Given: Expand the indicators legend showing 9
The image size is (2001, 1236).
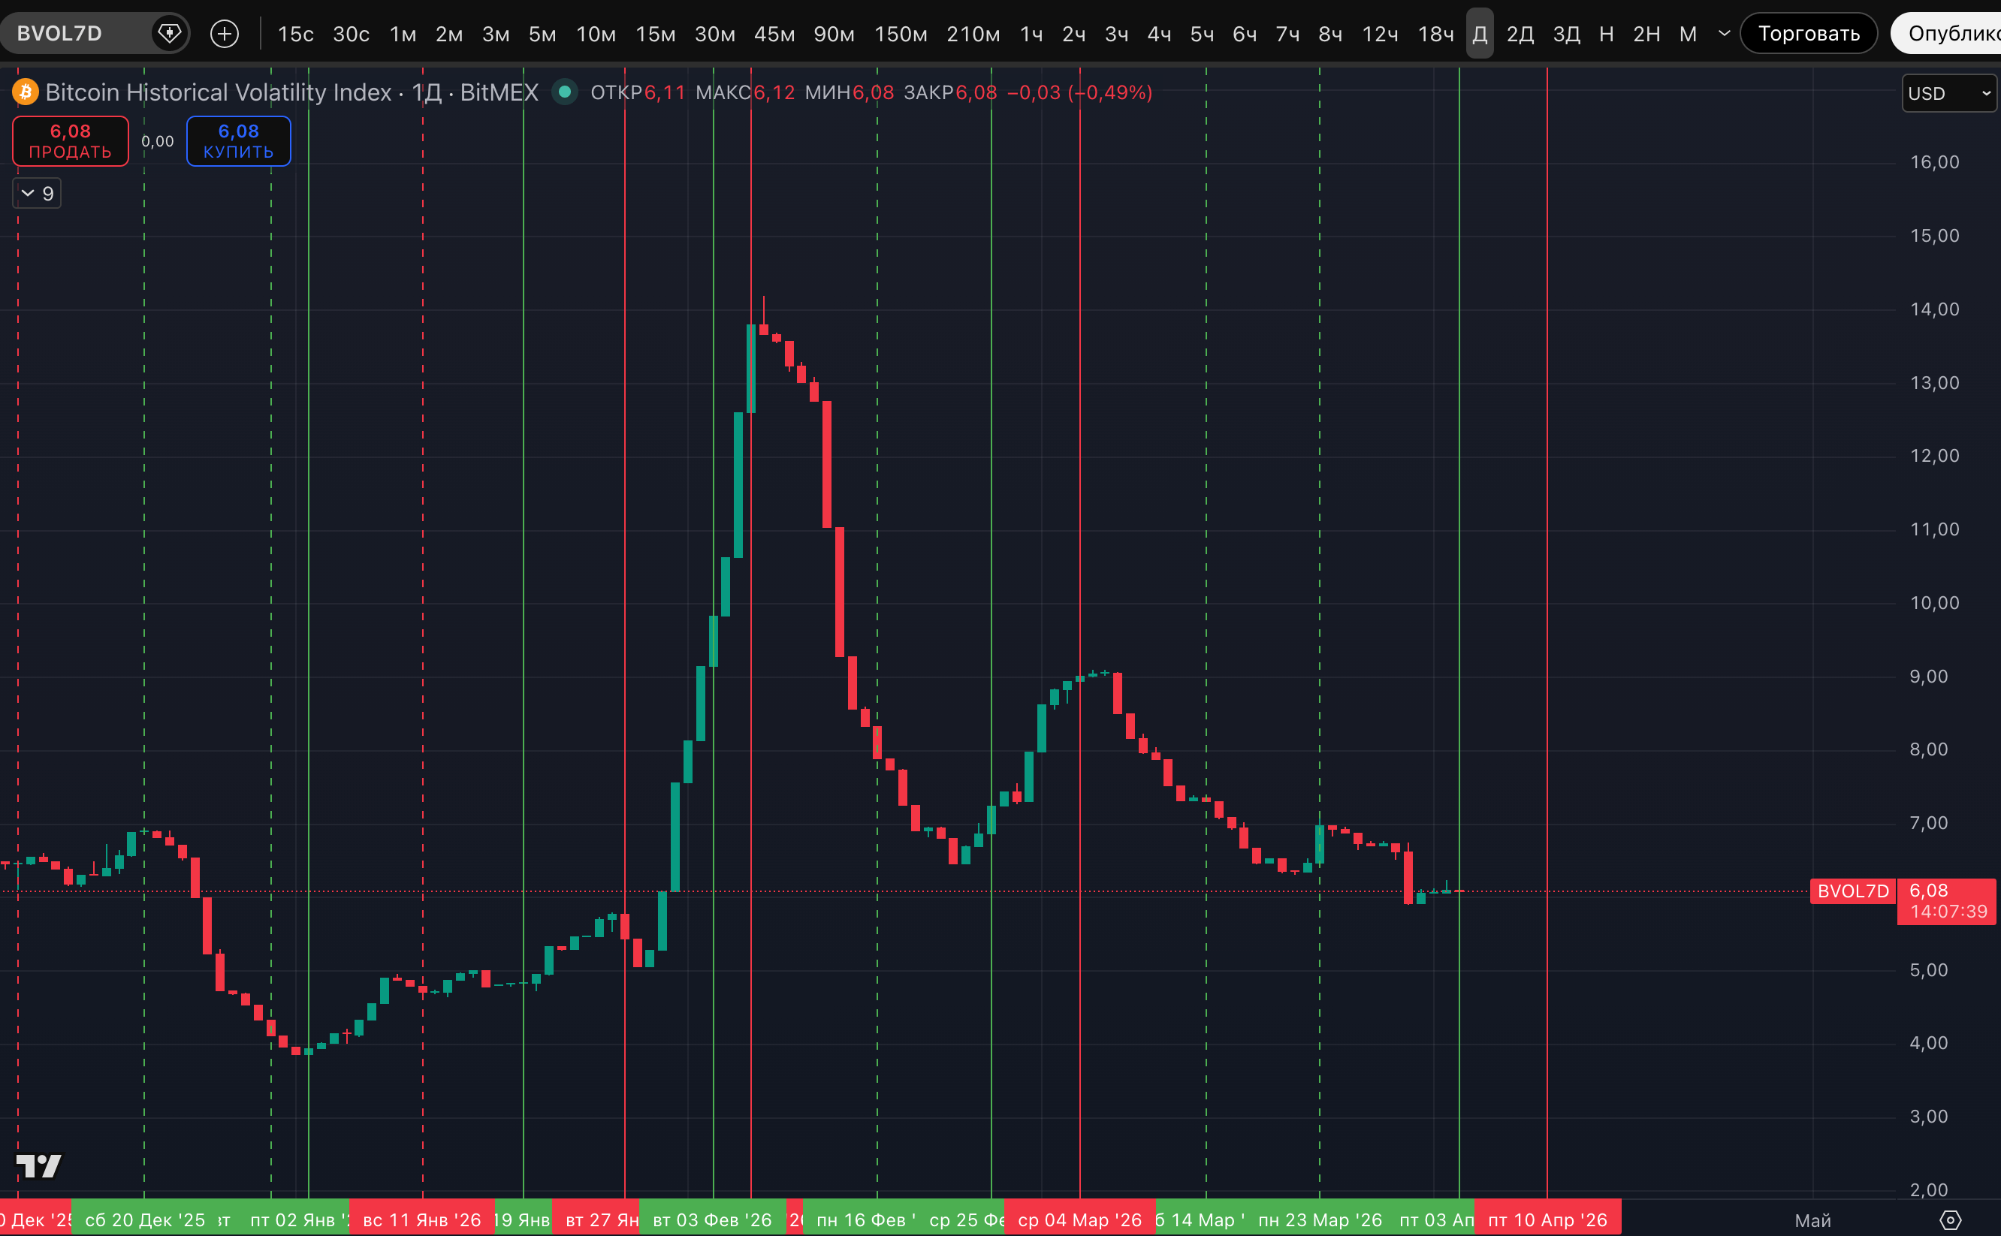Looking at the screenshot, I should tap(37, 194).
